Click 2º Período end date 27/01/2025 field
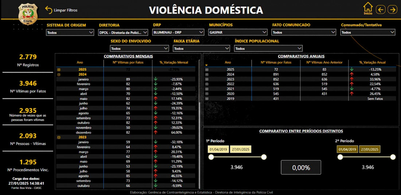Screen dimensions: 401x195 pos(370,149)
